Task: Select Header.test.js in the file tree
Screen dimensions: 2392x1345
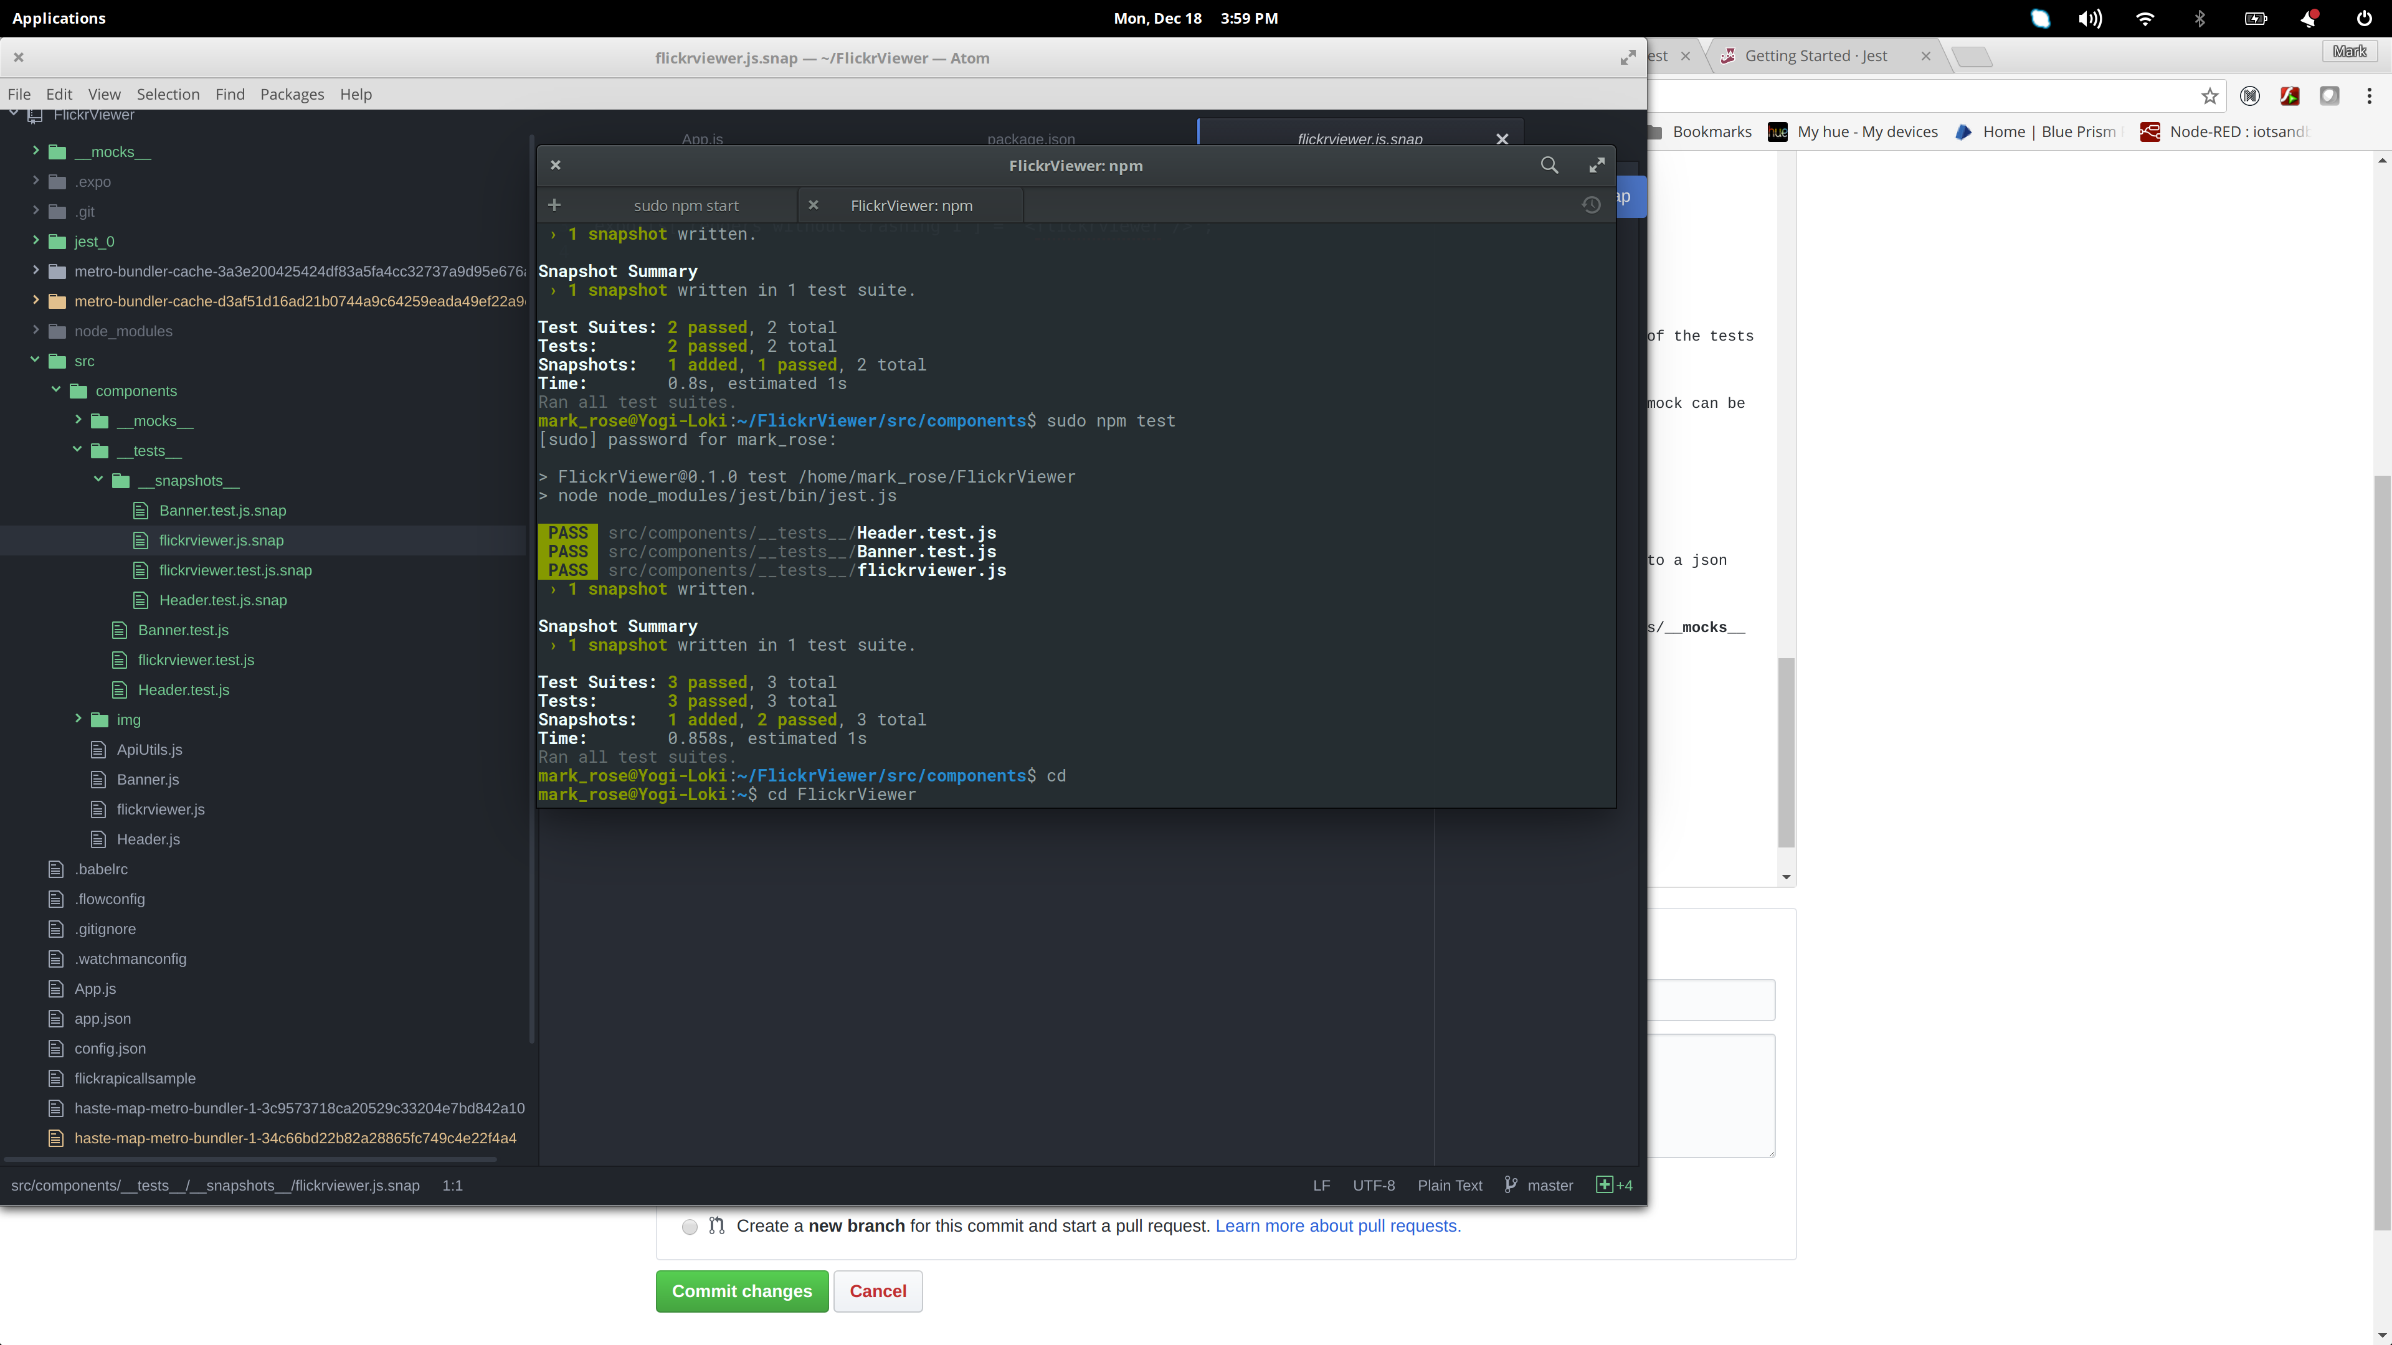Action: pos(183,690)
